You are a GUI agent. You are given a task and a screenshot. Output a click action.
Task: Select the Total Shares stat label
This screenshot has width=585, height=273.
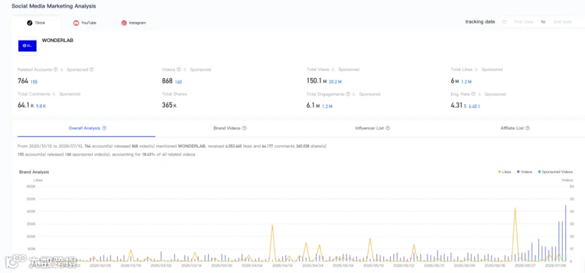coord(174,94)
